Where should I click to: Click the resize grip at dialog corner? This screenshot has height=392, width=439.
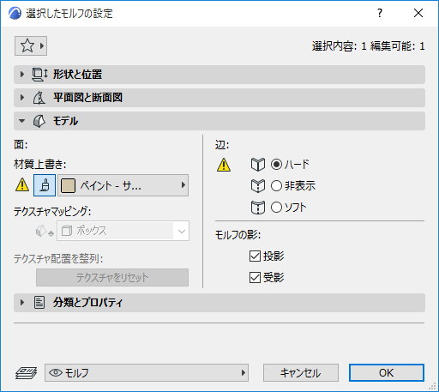pyautogui.click(x=433, y=387)
